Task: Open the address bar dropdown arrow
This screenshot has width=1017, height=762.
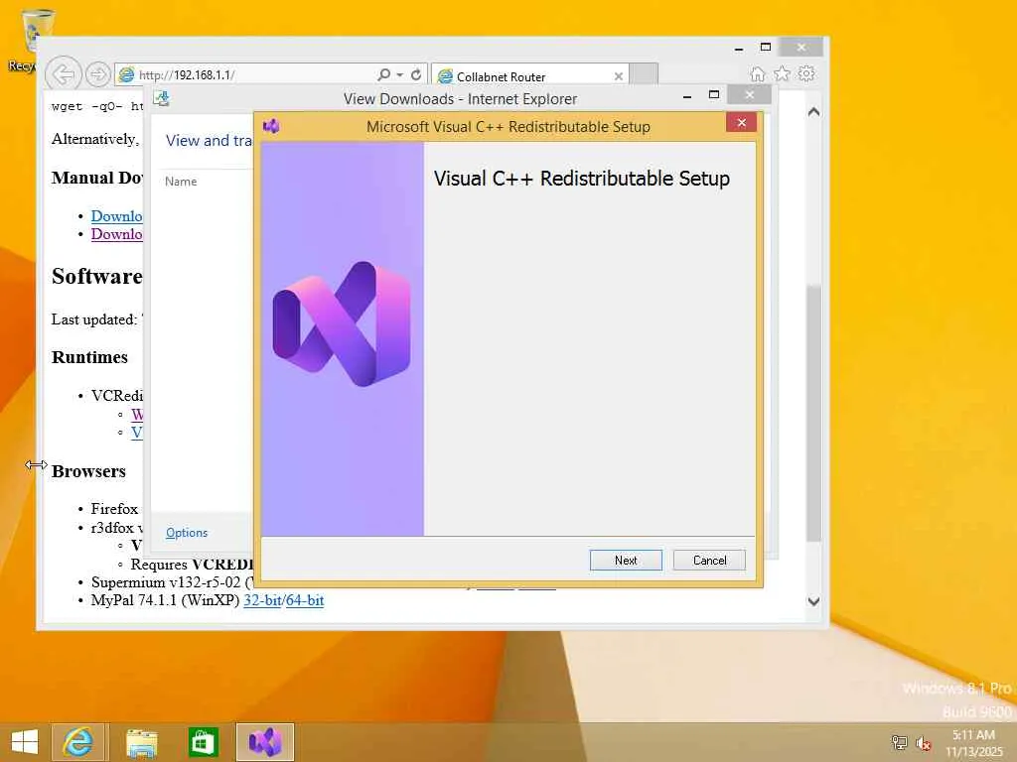Action: [399, 74]
